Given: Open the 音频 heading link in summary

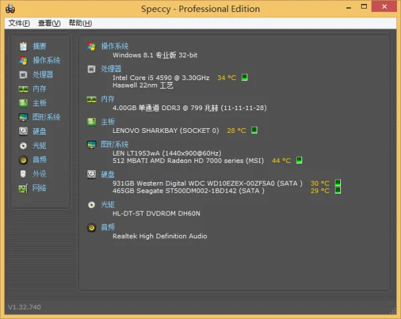Looking at the screenshot, I should 108,227.
